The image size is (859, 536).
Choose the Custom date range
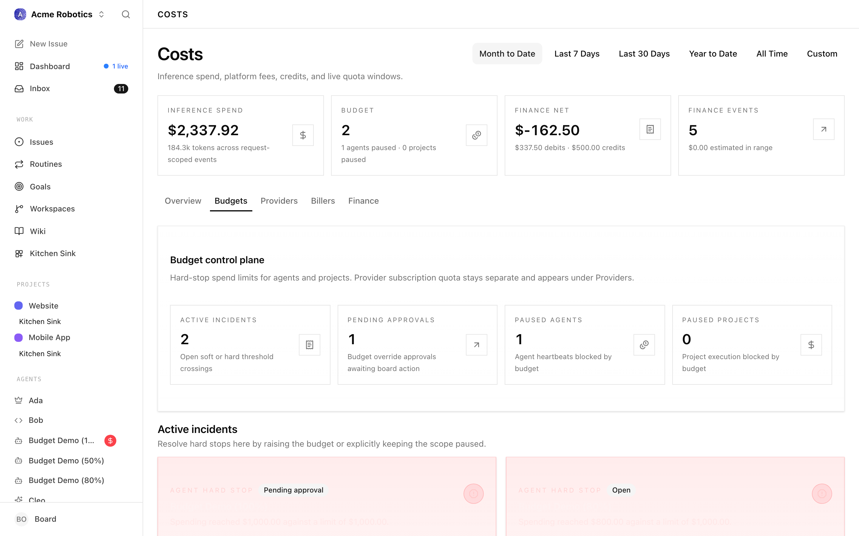pyautogui.click(x=822, y=54)
